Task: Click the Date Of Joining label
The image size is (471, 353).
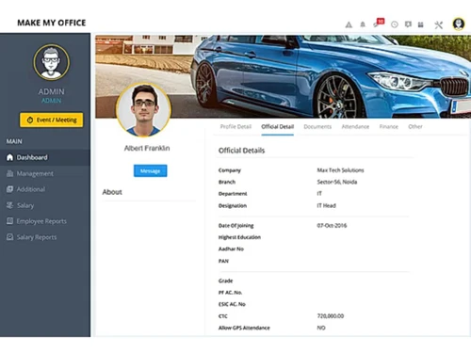Action: pos(235,226)
